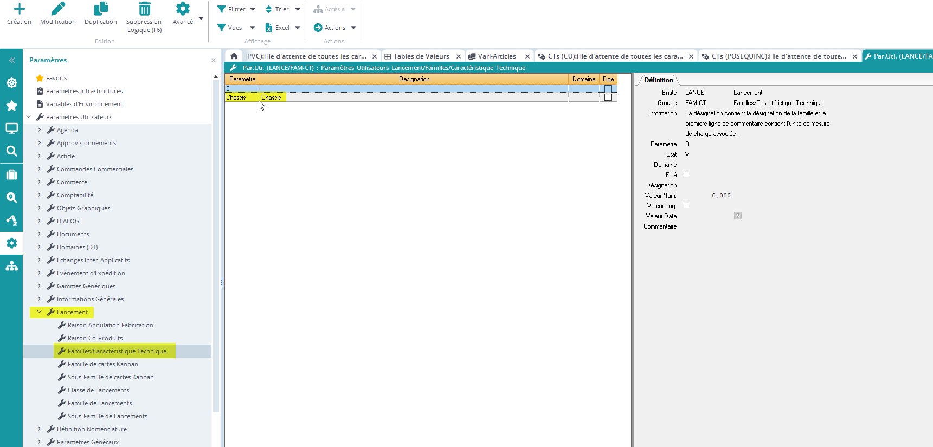The width and height of the screenshot is (933, 447).
Task: Collapse the Lancement tree node
Action: [x=39, y=312]
